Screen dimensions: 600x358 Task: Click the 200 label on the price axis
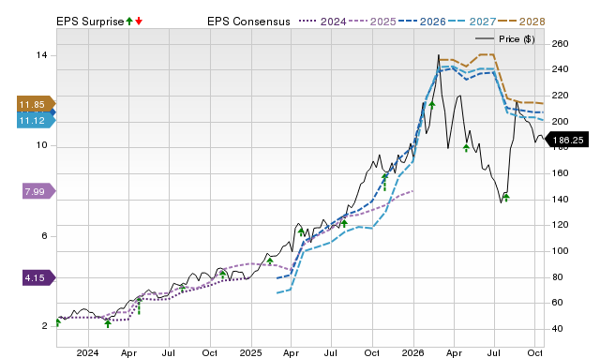560,121
